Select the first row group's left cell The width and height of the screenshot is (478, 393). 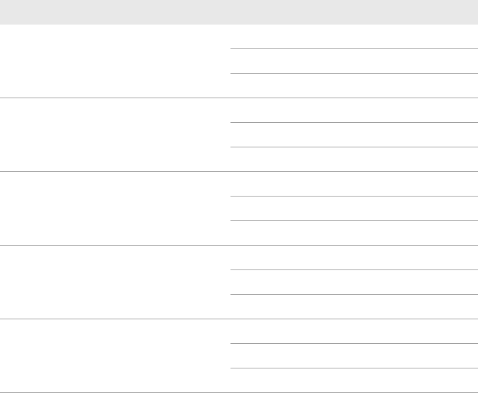click(x=113, y=61)
